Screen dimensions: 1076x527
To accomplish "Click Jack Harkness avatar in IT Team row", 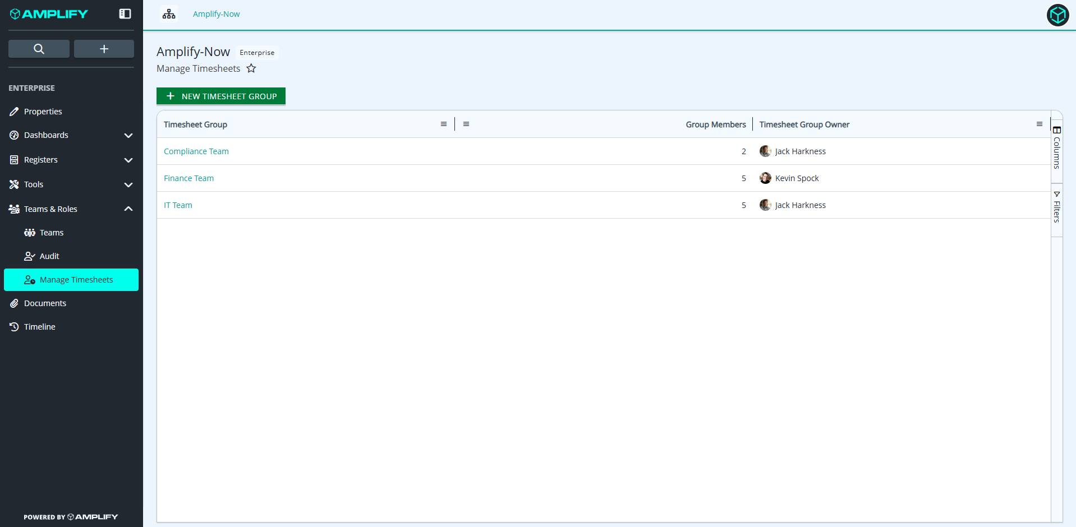I will [x=765, y=205].
